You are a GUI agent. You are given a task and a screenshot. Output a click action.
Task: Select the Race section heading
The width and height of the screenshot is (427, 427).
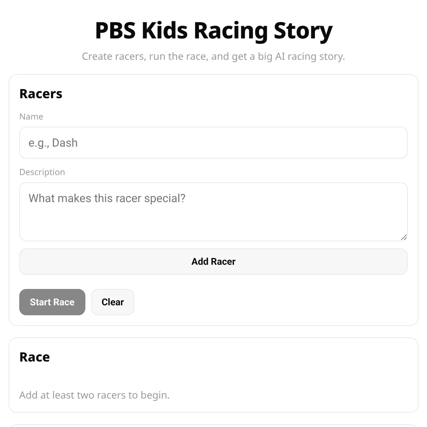point(35,357)
